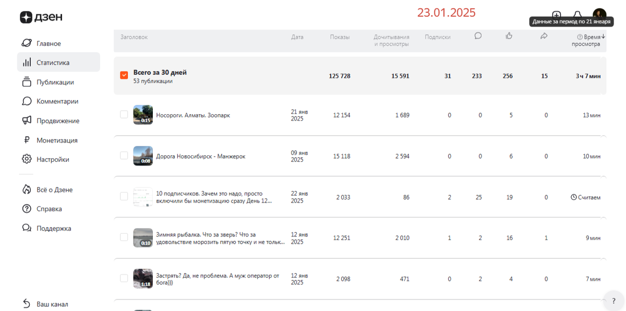Click the Дата column header
The width and height of the screenshot is (626, 311).
click(297, 37)
